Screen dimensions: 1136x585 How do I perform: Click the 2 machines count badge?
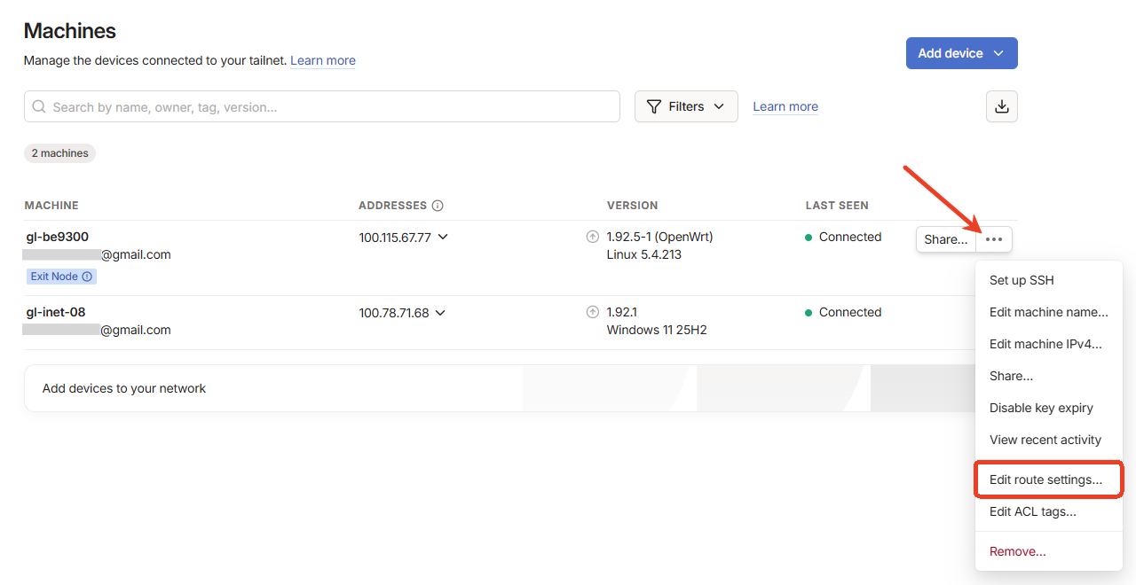click(x=59, y=153)
